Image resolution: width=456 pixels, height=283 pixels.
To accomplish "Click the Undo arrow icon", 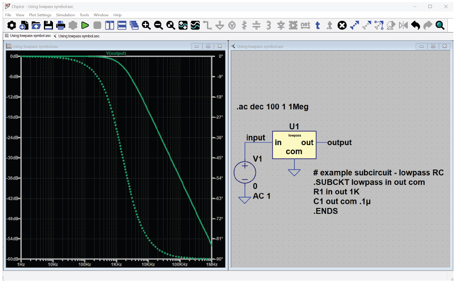I will (416, 25).
